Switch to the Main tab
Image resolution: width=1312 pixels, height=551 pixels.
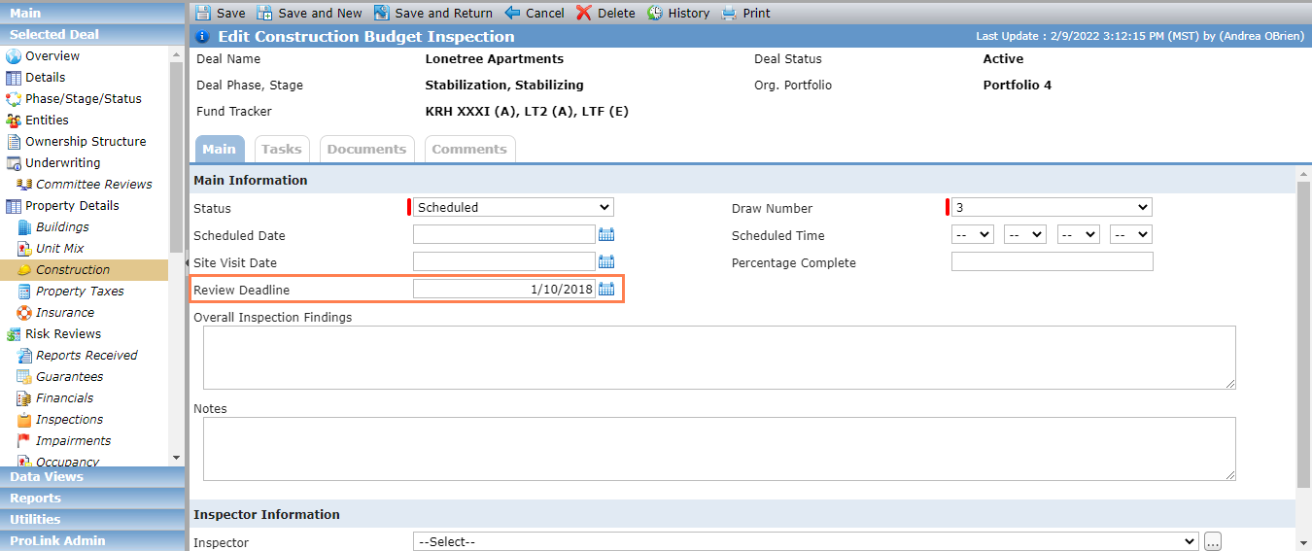[220, 149]
